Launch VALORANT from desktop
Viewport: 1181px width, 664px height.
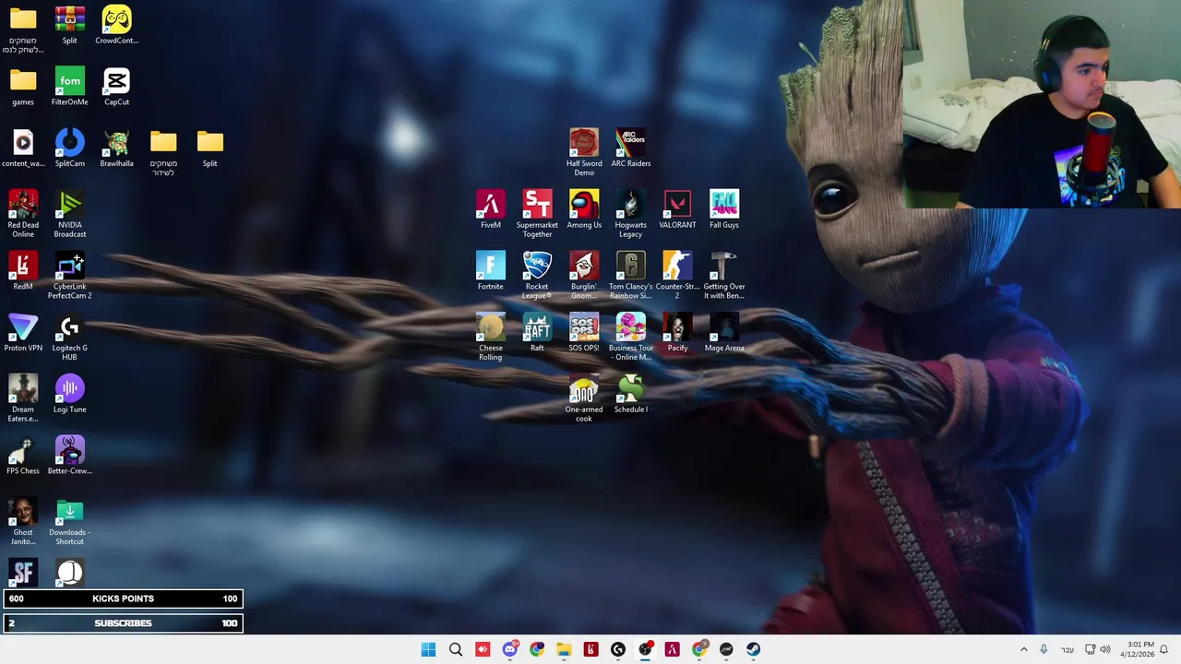pos(677,209)
